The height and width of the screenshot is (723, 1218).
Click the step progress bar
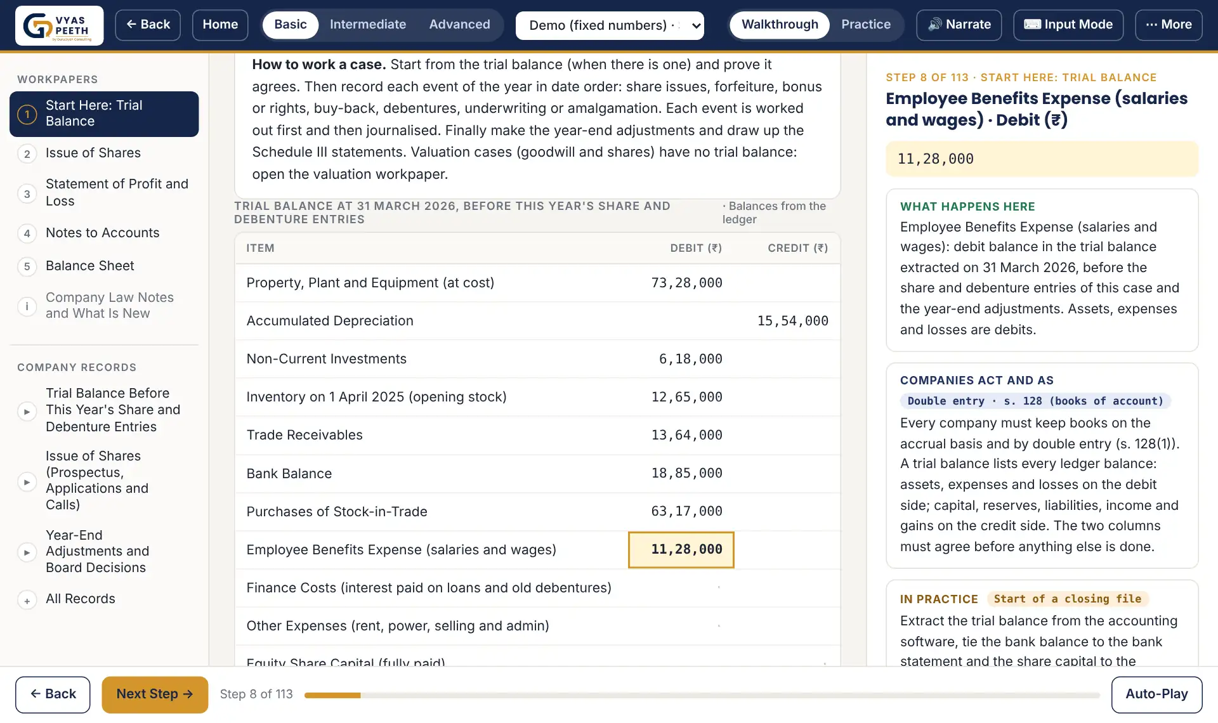[702, 696]
